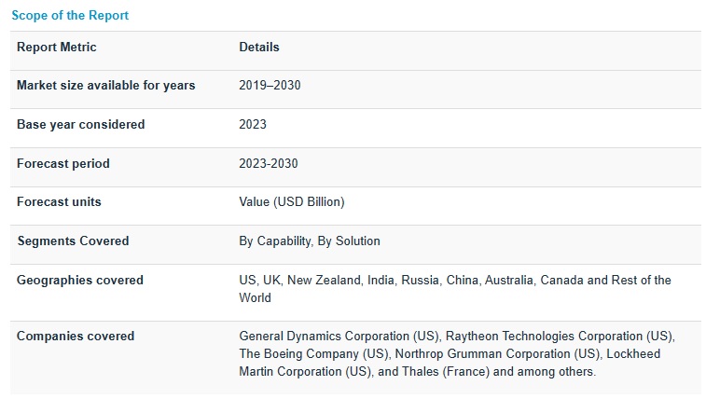Select the 'Base year considered' row label
Screen dimensions: 706x399
click(x=81, y=125)
